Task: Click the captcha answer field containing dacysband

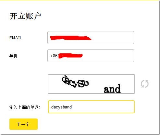Action: pyautogui.click(x=91, y=107)
